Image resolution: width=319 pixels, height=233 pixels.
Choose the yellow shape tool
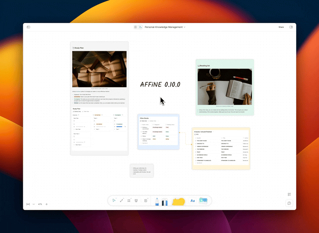[x=178, y=202]
